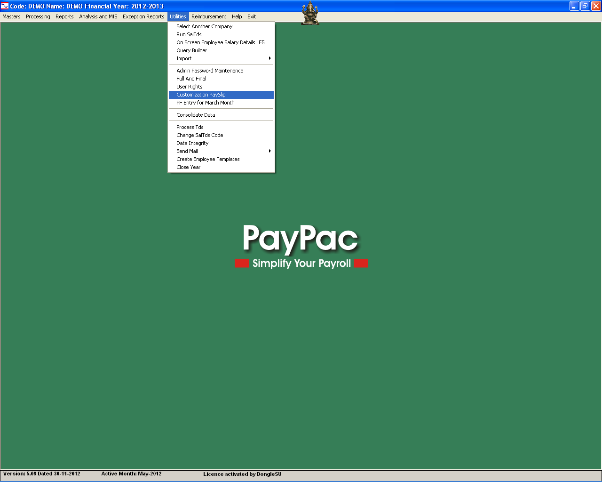602x482 pixels.
Task: Open the Reports menu
Action: [64, 16]
